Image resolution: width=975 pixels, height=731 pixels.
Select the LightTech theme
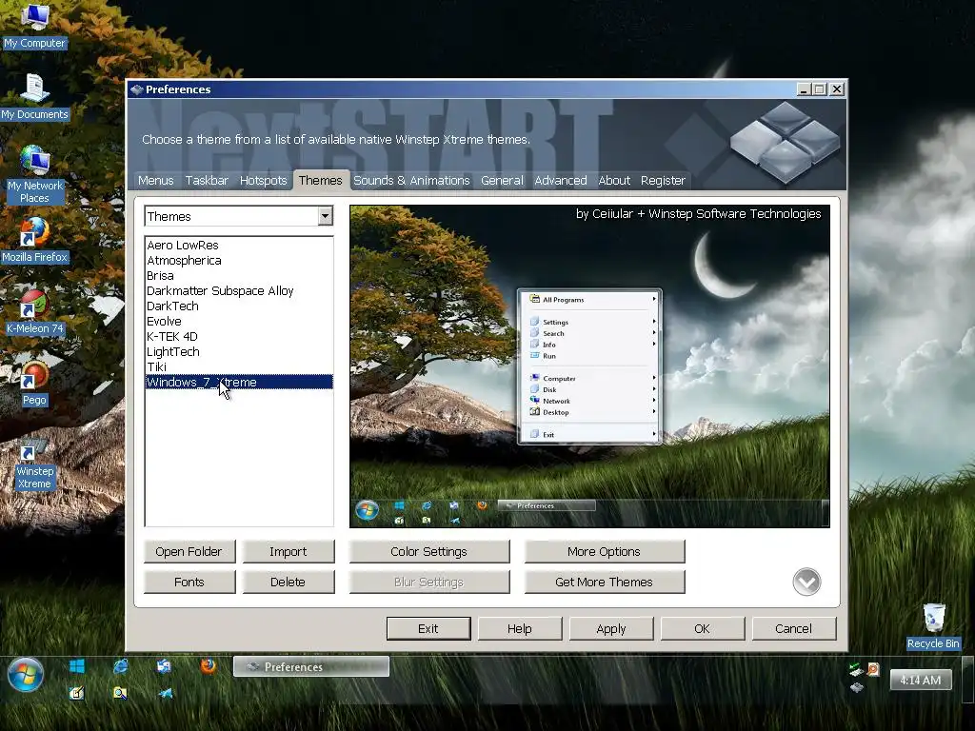click(239, 352)
